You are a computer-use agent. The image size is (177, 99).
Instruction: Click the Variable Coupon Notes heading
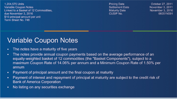(42, 40)
